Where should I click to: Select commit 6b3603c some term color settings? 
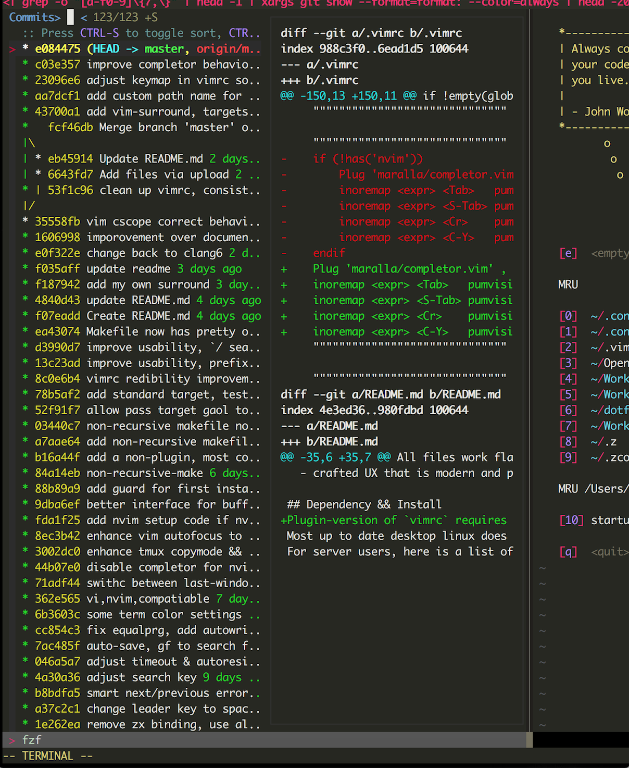coord(141,614)
